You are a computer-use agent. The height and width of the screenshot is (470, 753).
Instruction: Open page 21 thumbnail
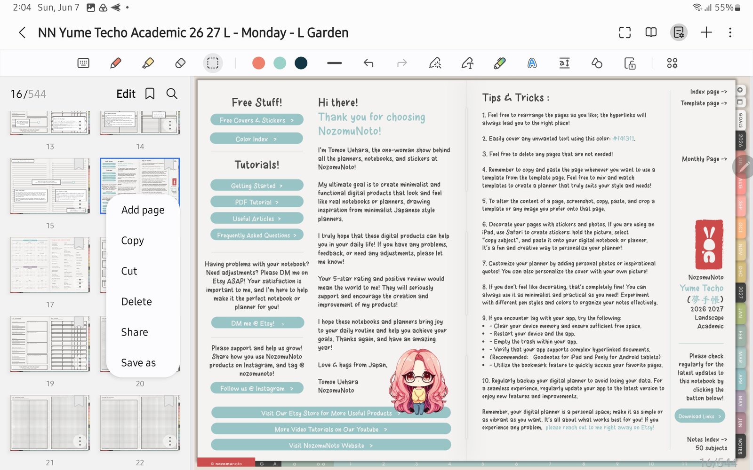tap(50, 423)
